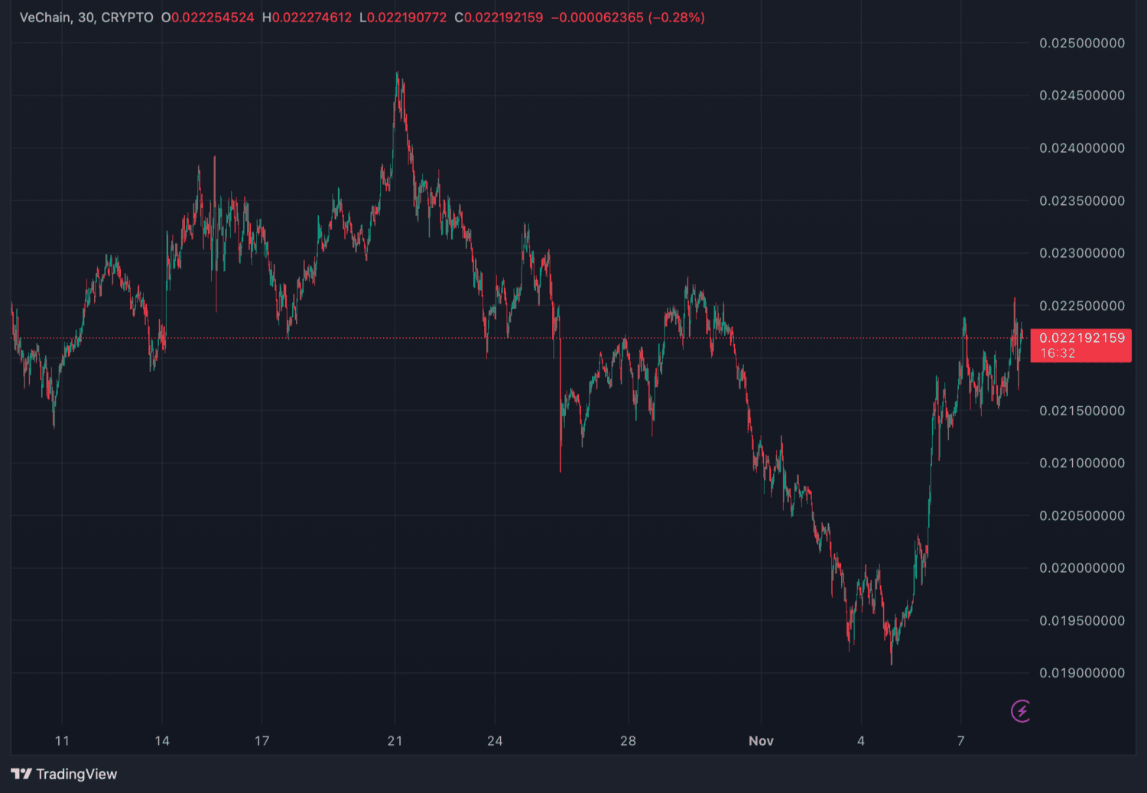Select the VeChain, 30, CRYPTO symbol title

coord(86,18)
